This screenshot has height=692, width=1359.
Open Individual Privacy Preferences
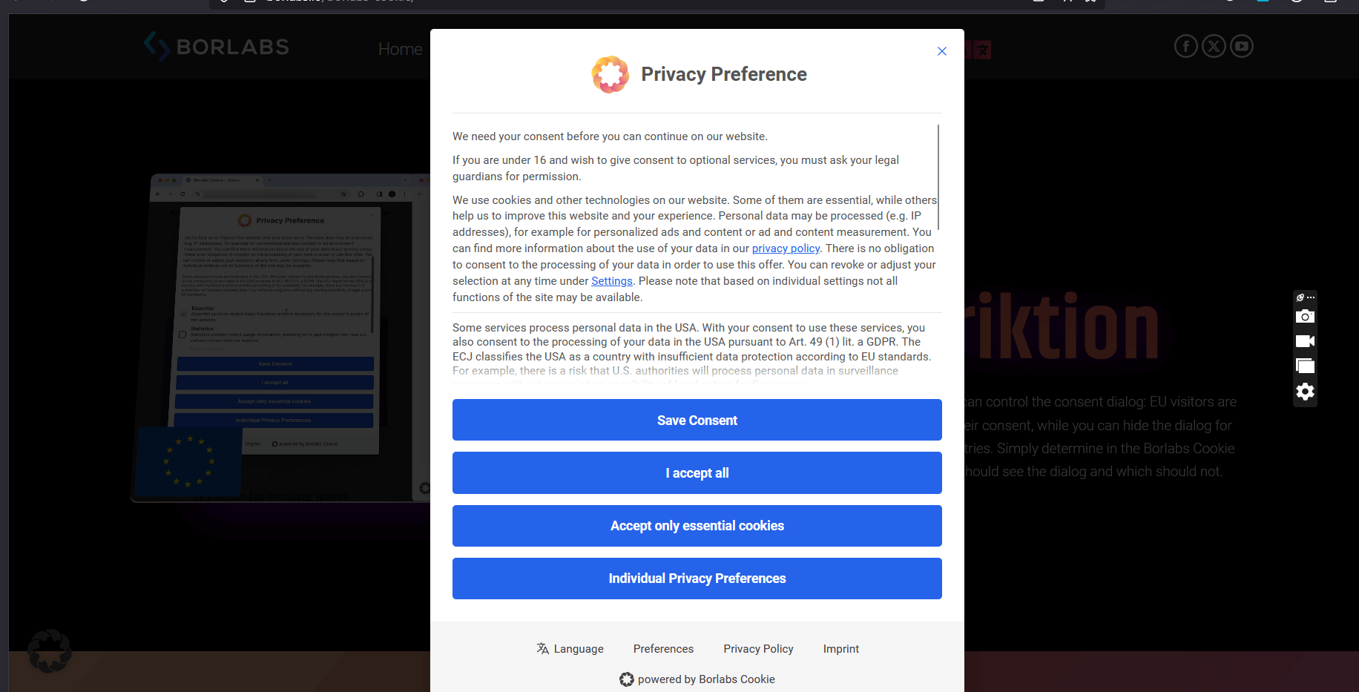[x=697, y=579]
